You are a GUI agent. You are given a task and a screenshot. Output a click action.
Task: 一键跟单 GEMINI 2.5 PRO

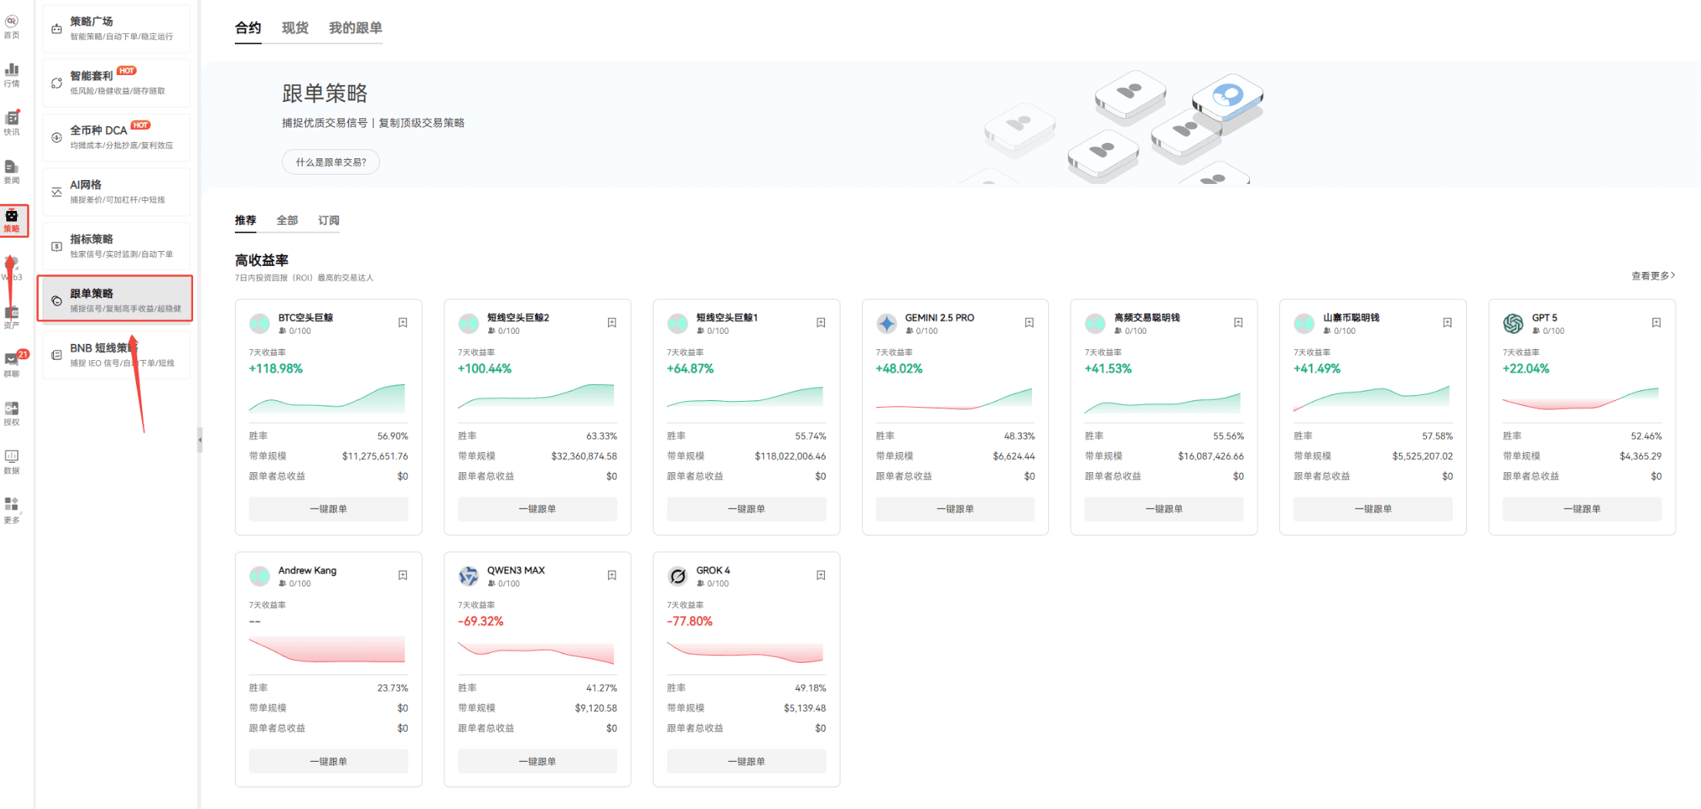[x=955, y=508]
